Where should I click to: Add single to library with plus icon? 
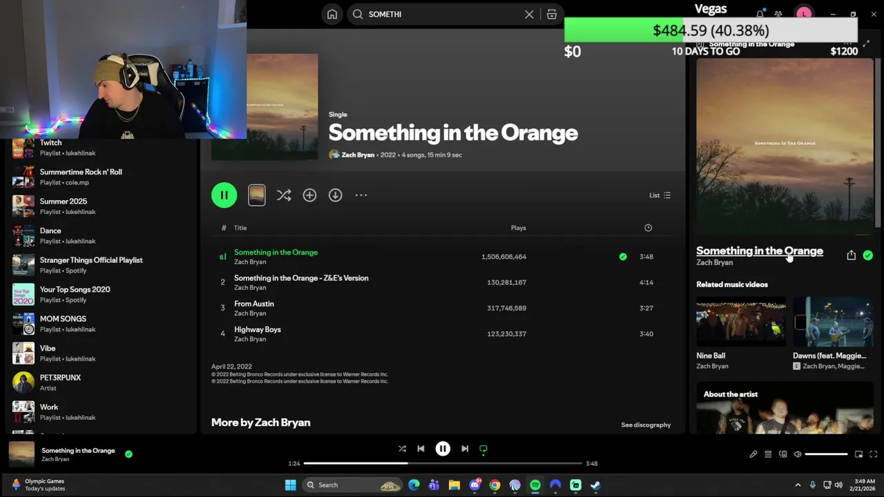click(309, 195)
